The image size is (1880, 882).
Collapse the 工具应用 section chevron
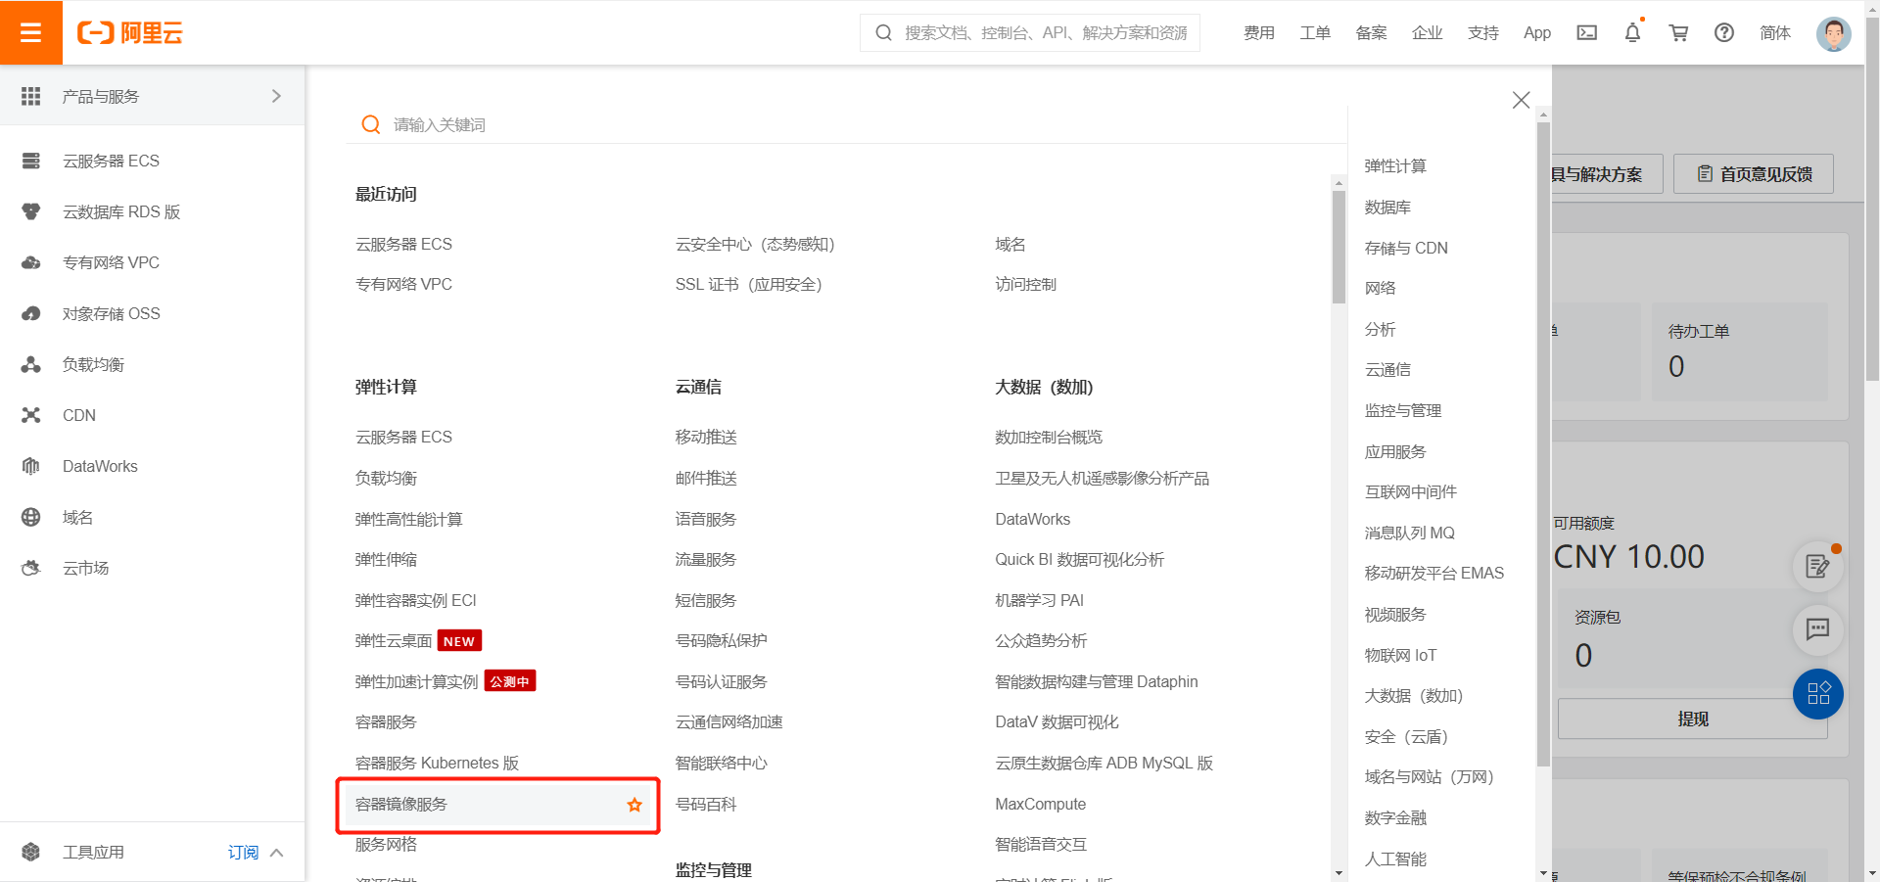(277, 853)
